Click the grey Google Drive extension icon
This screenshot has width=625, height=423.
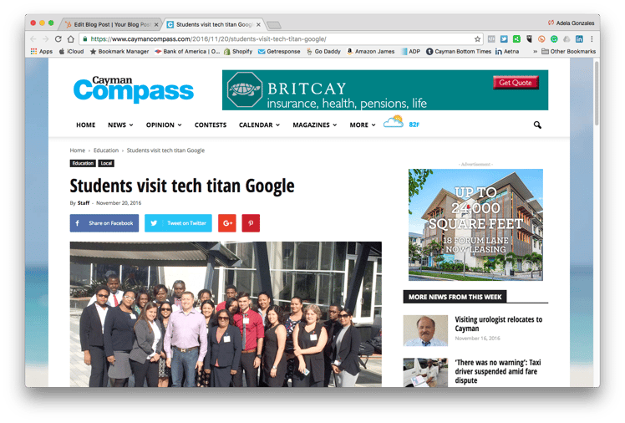pos(567,39)
